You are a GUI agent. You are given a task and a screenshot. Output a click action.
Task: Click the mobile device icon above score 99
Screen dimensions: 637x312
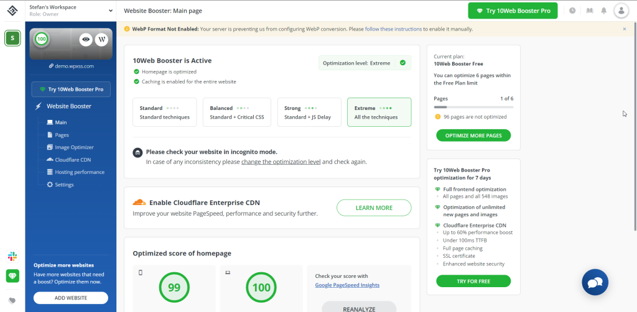[141, 273]
